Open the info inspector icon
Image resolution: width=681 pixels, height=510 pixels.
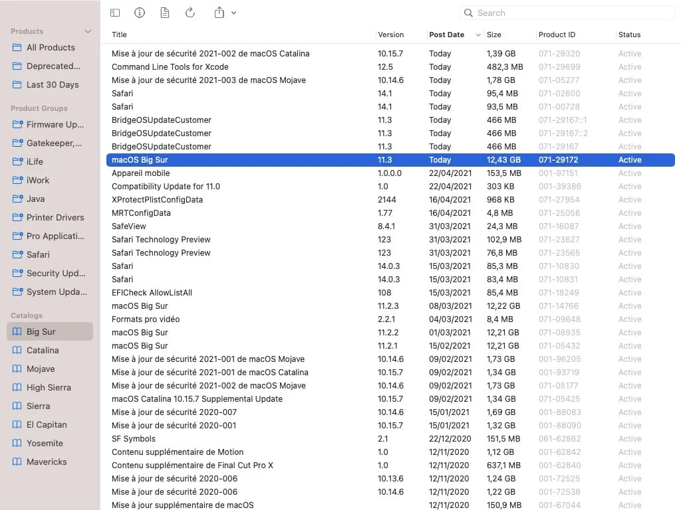[x=140, y=13]
